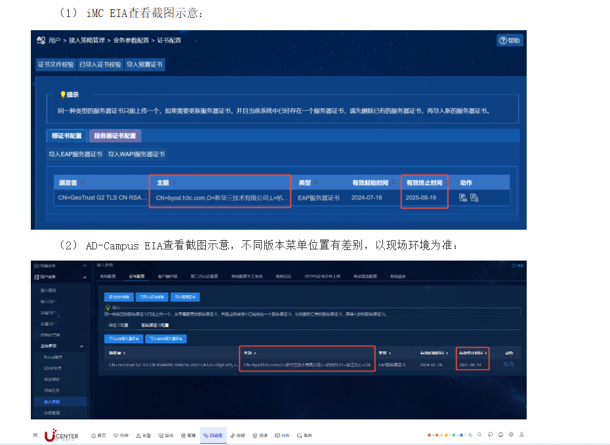
Task: Switch to HTTPS证书文件上传 tab in AD-Campus
Action: 322,276
